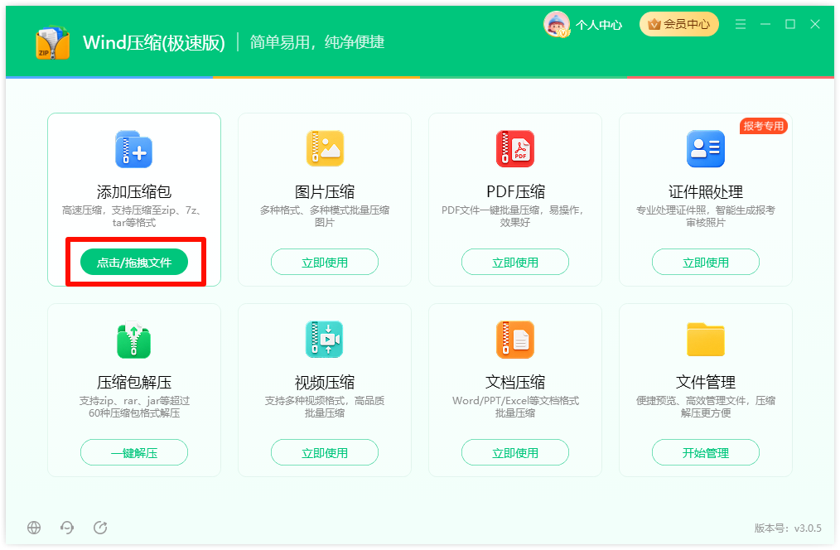
Task: Click 立即使用 under 证件照处理
Action: 706,262
